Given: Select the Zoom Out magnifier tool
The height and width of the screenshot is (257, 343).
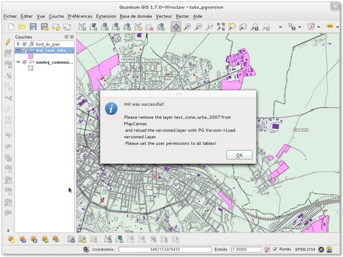Looking at the screenshot, I should click(198, 27).
